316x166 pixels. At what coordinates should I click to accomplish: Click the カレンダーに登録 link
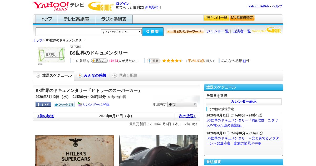pos(96,105)
